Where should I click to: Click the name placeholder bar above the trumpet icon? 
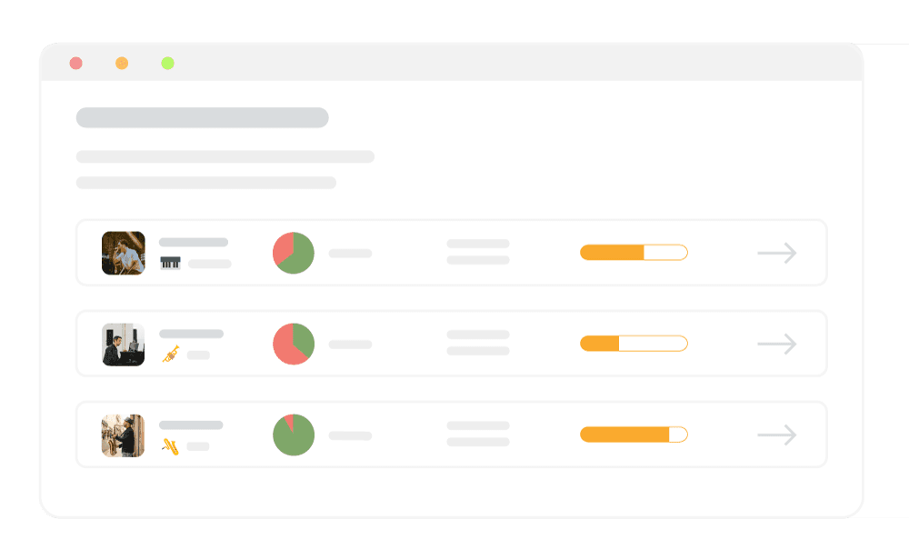(191, 334)
